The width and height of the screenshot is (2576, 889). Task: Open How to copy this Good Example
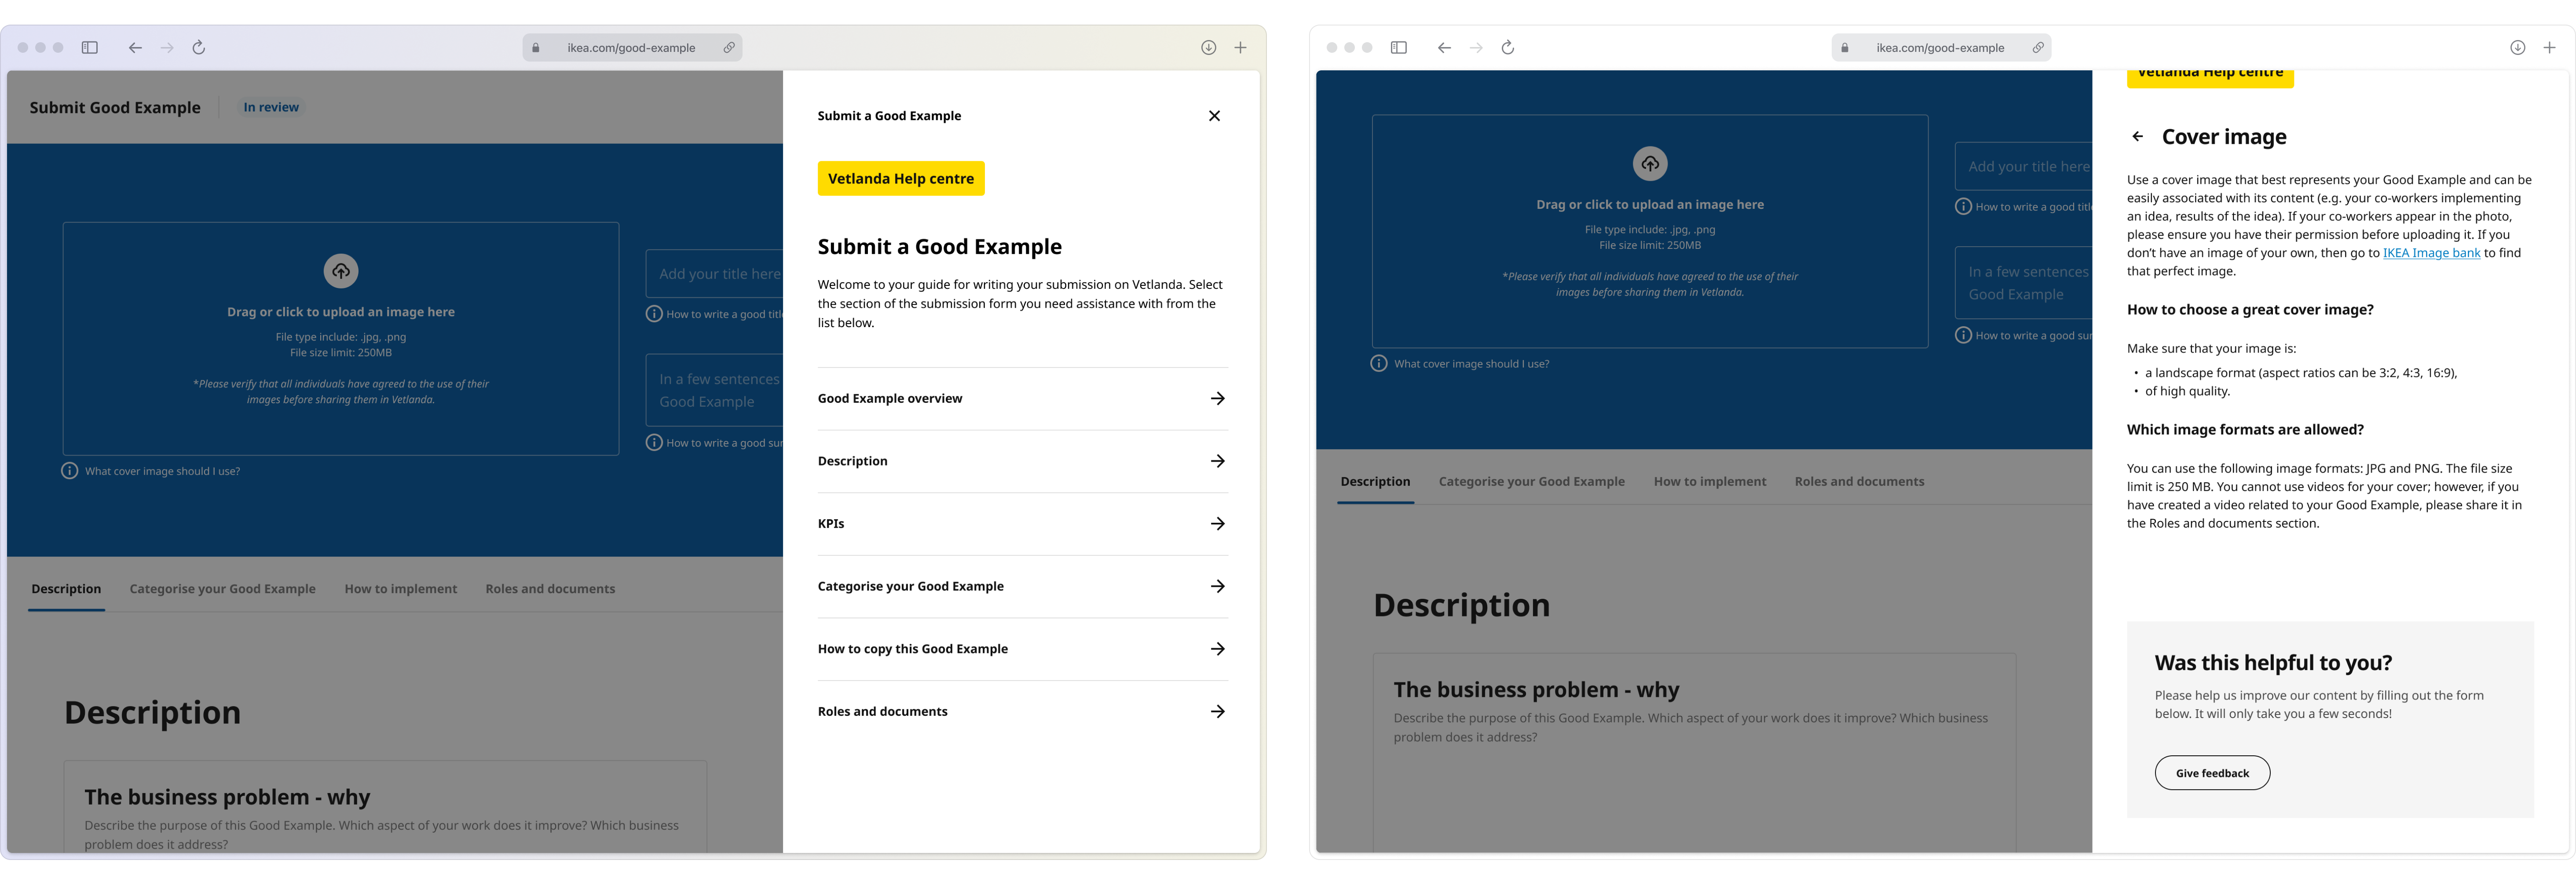coord(1217,649)
